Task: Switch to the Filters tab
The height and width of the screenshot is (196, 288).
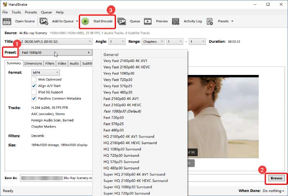Action: [50, 63]
